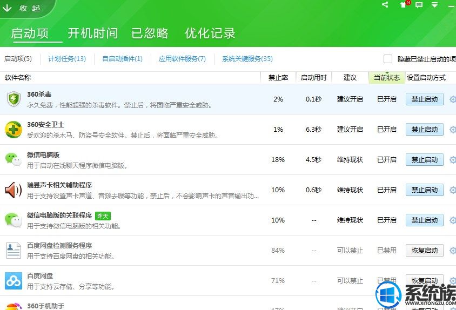Select 360手机助手 row name
The height and width of the screenshot is (310, 456).
pos(46,306)
